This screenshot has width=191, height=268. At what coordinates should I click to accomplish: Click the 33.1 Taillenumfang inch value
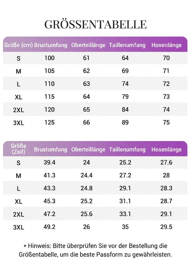coord(125,214)
